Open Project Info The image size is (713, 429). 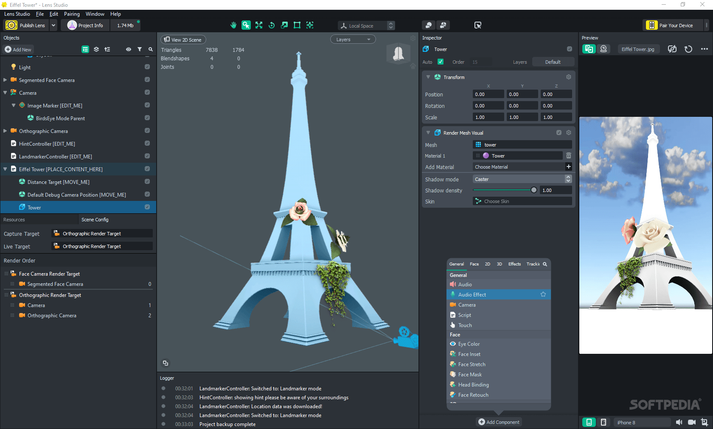click(x=85, y=25)
